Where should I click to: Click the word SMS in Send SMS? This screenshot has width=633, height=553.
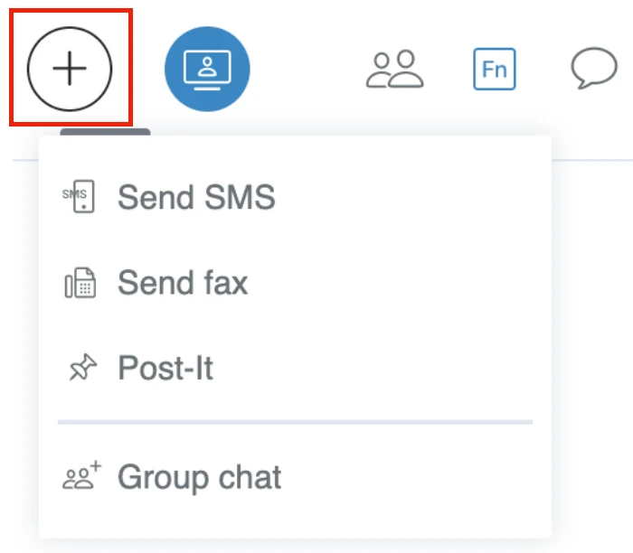pyautogui.click(x=240, y=197)
